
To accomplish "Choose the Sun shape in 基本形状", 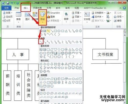I will (41, 57).
